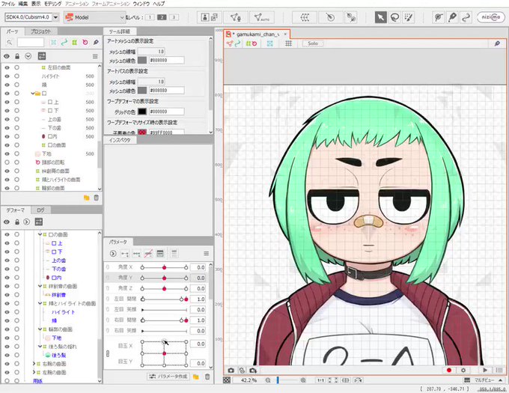Image resolution: width=509 pixels, height=393 pixels.
Task: Create a warp deformer
Action: [x=305, y=17]
